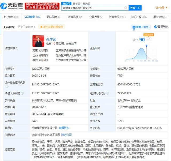The height and width of the screenshot is (161, 171).
Task: Click the red 官方备案企业征信机构 banner
Action: pos(42,6)
